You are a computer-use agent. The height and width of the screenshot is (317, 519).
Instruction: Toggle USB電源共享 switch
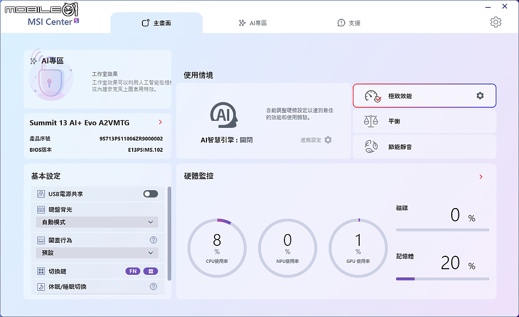[x=151, y=194]
